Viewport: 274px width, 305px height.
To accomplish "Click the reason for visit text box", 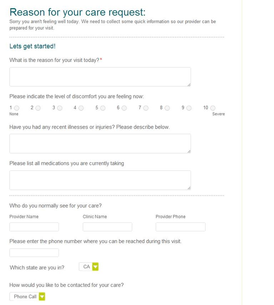I will tap(100, 77).
